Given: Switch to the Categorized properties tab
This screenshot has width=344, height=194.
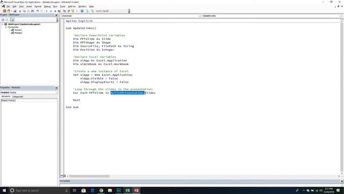Looking at the screenshot, I should [18, 96].
